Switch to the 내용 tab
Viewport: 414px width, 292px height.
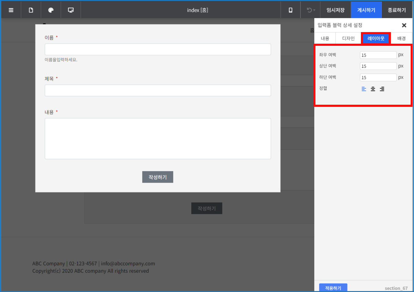coord(325,38)
